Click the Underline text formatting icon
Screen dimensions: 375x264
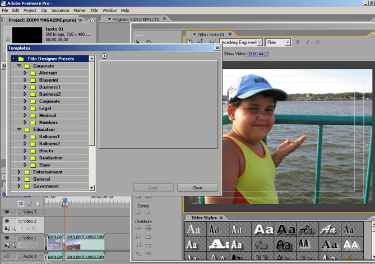pyautogui.click(x=317, y=43)
